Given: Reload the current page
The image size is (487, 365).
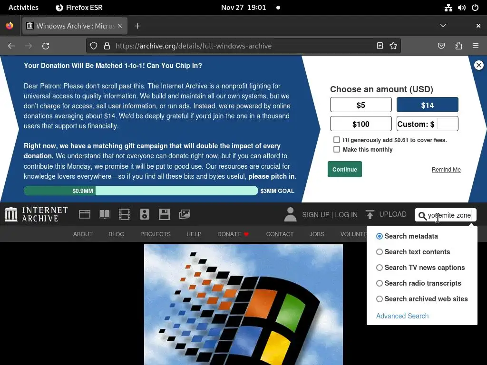Looking at the screenshot, I should coord(46,46).
